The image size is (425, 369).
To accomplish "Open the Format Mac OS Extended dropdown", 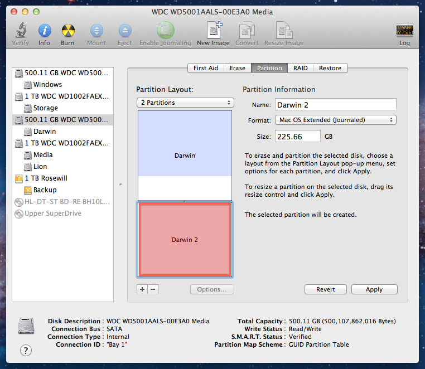I will 336,120.
